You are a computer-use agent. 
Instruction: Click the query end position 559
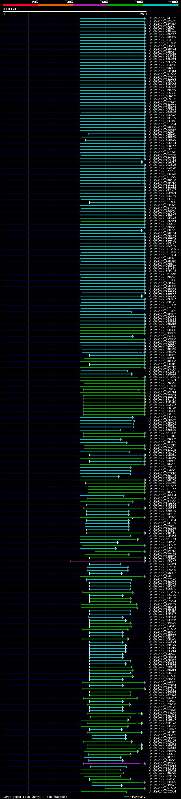tap(143, 14)
